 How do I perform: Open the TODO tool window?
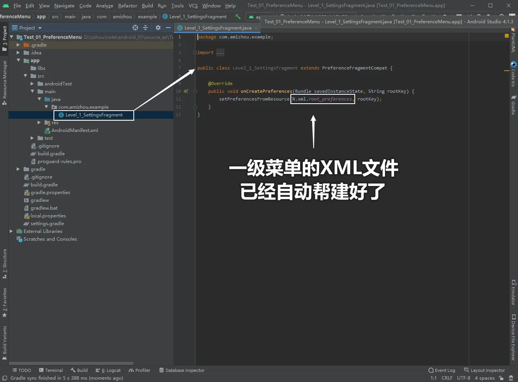click(x=22, y=370)
